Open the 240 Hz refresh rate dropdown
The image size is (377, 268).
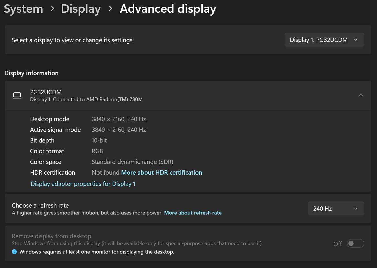point(336,208)
